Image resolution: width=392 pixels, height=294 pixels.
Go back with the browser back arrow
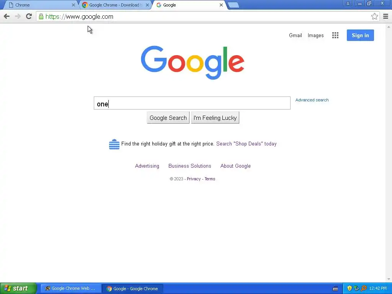(x=7, y=16)
